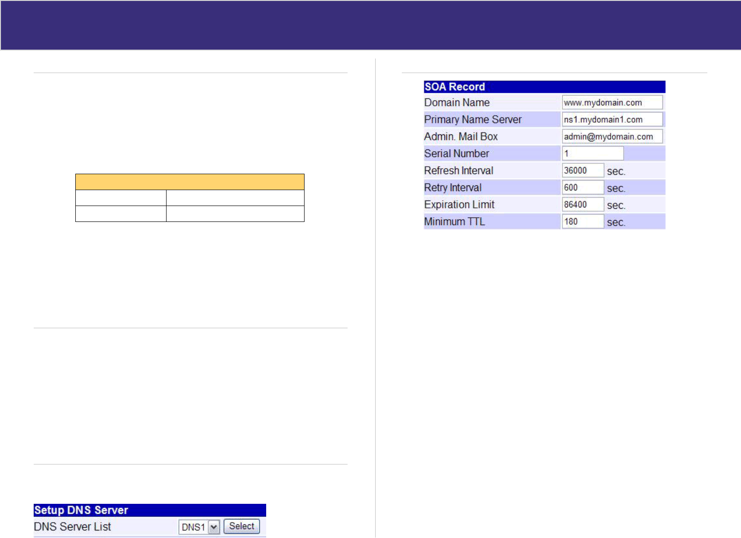Click the Domain Name input field
741x538 pixels.
pyautogui.click(x=612, y=103)
